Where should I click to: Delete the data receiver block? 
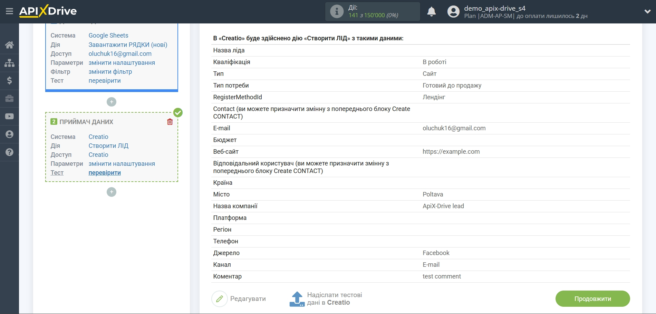click(x=170, y=122)
